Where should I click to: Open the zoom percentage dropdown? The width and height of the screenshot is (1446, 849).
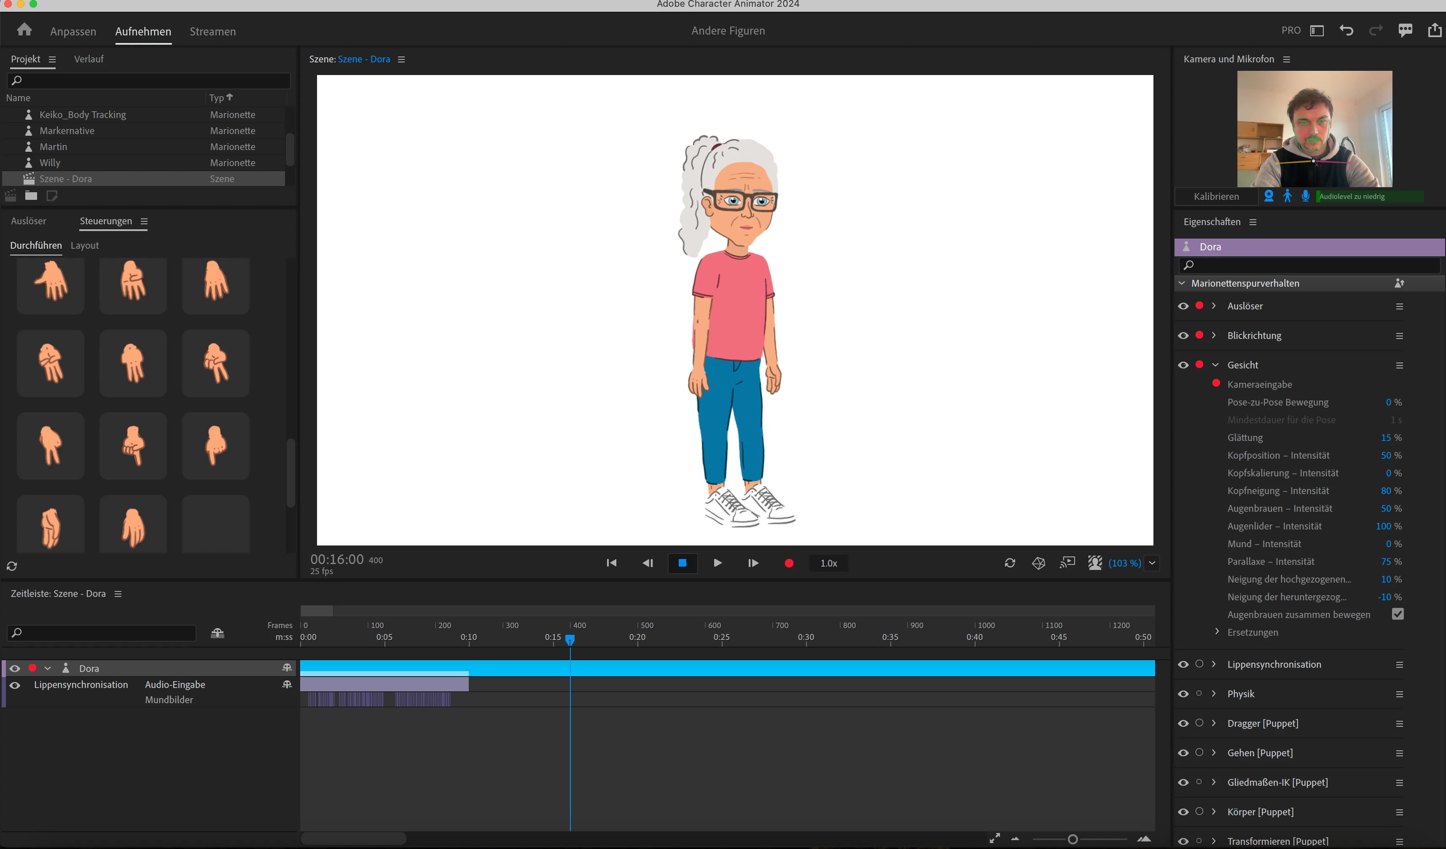(1152, 563)
